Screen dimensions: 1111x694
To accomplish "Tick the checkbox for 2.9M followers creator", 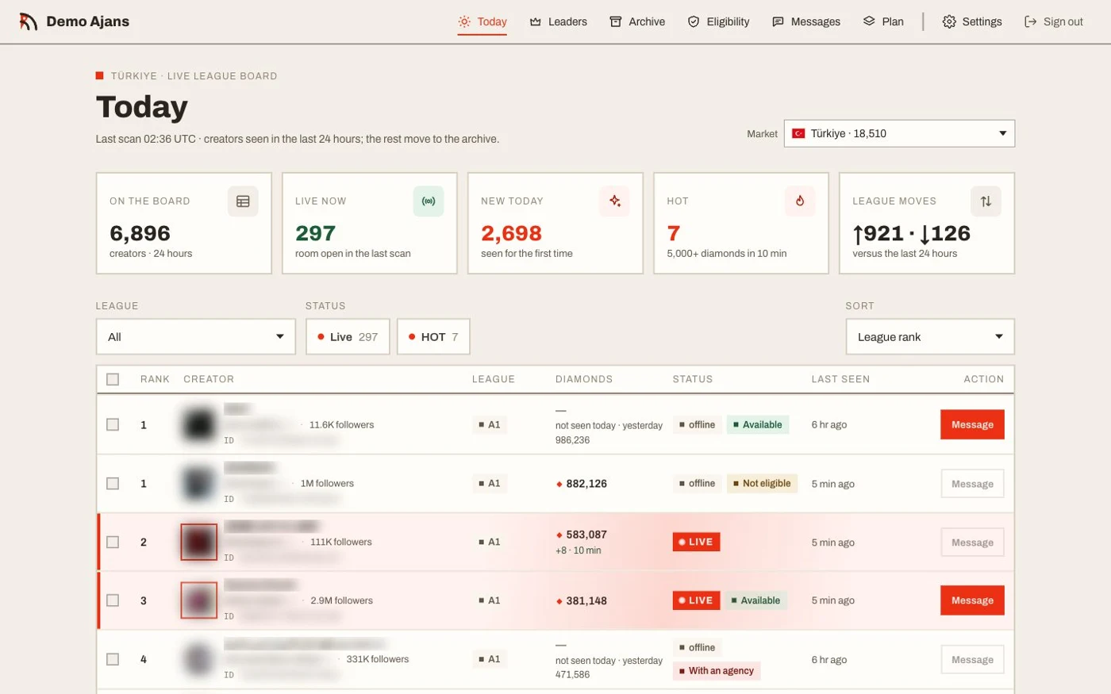I will pos(113,600).
